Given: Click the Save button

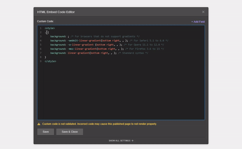Looking at the screenshot, I should [46, 132].
